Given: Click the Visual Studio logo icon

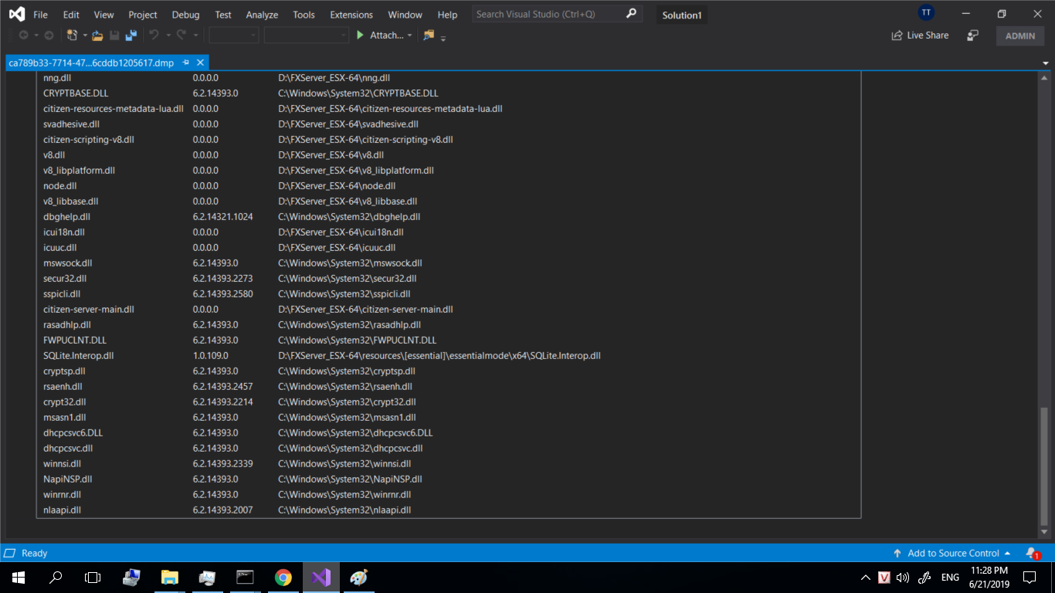Looking at the screenshot, I should (x=16, y=15).
